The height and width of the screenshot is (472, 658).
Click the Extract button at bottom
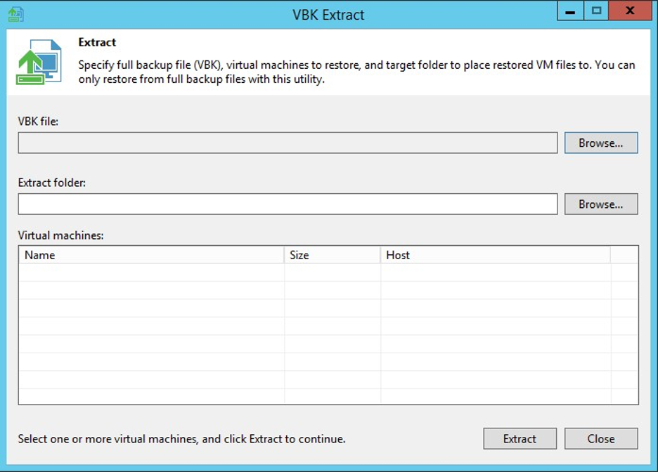[520, 438]
